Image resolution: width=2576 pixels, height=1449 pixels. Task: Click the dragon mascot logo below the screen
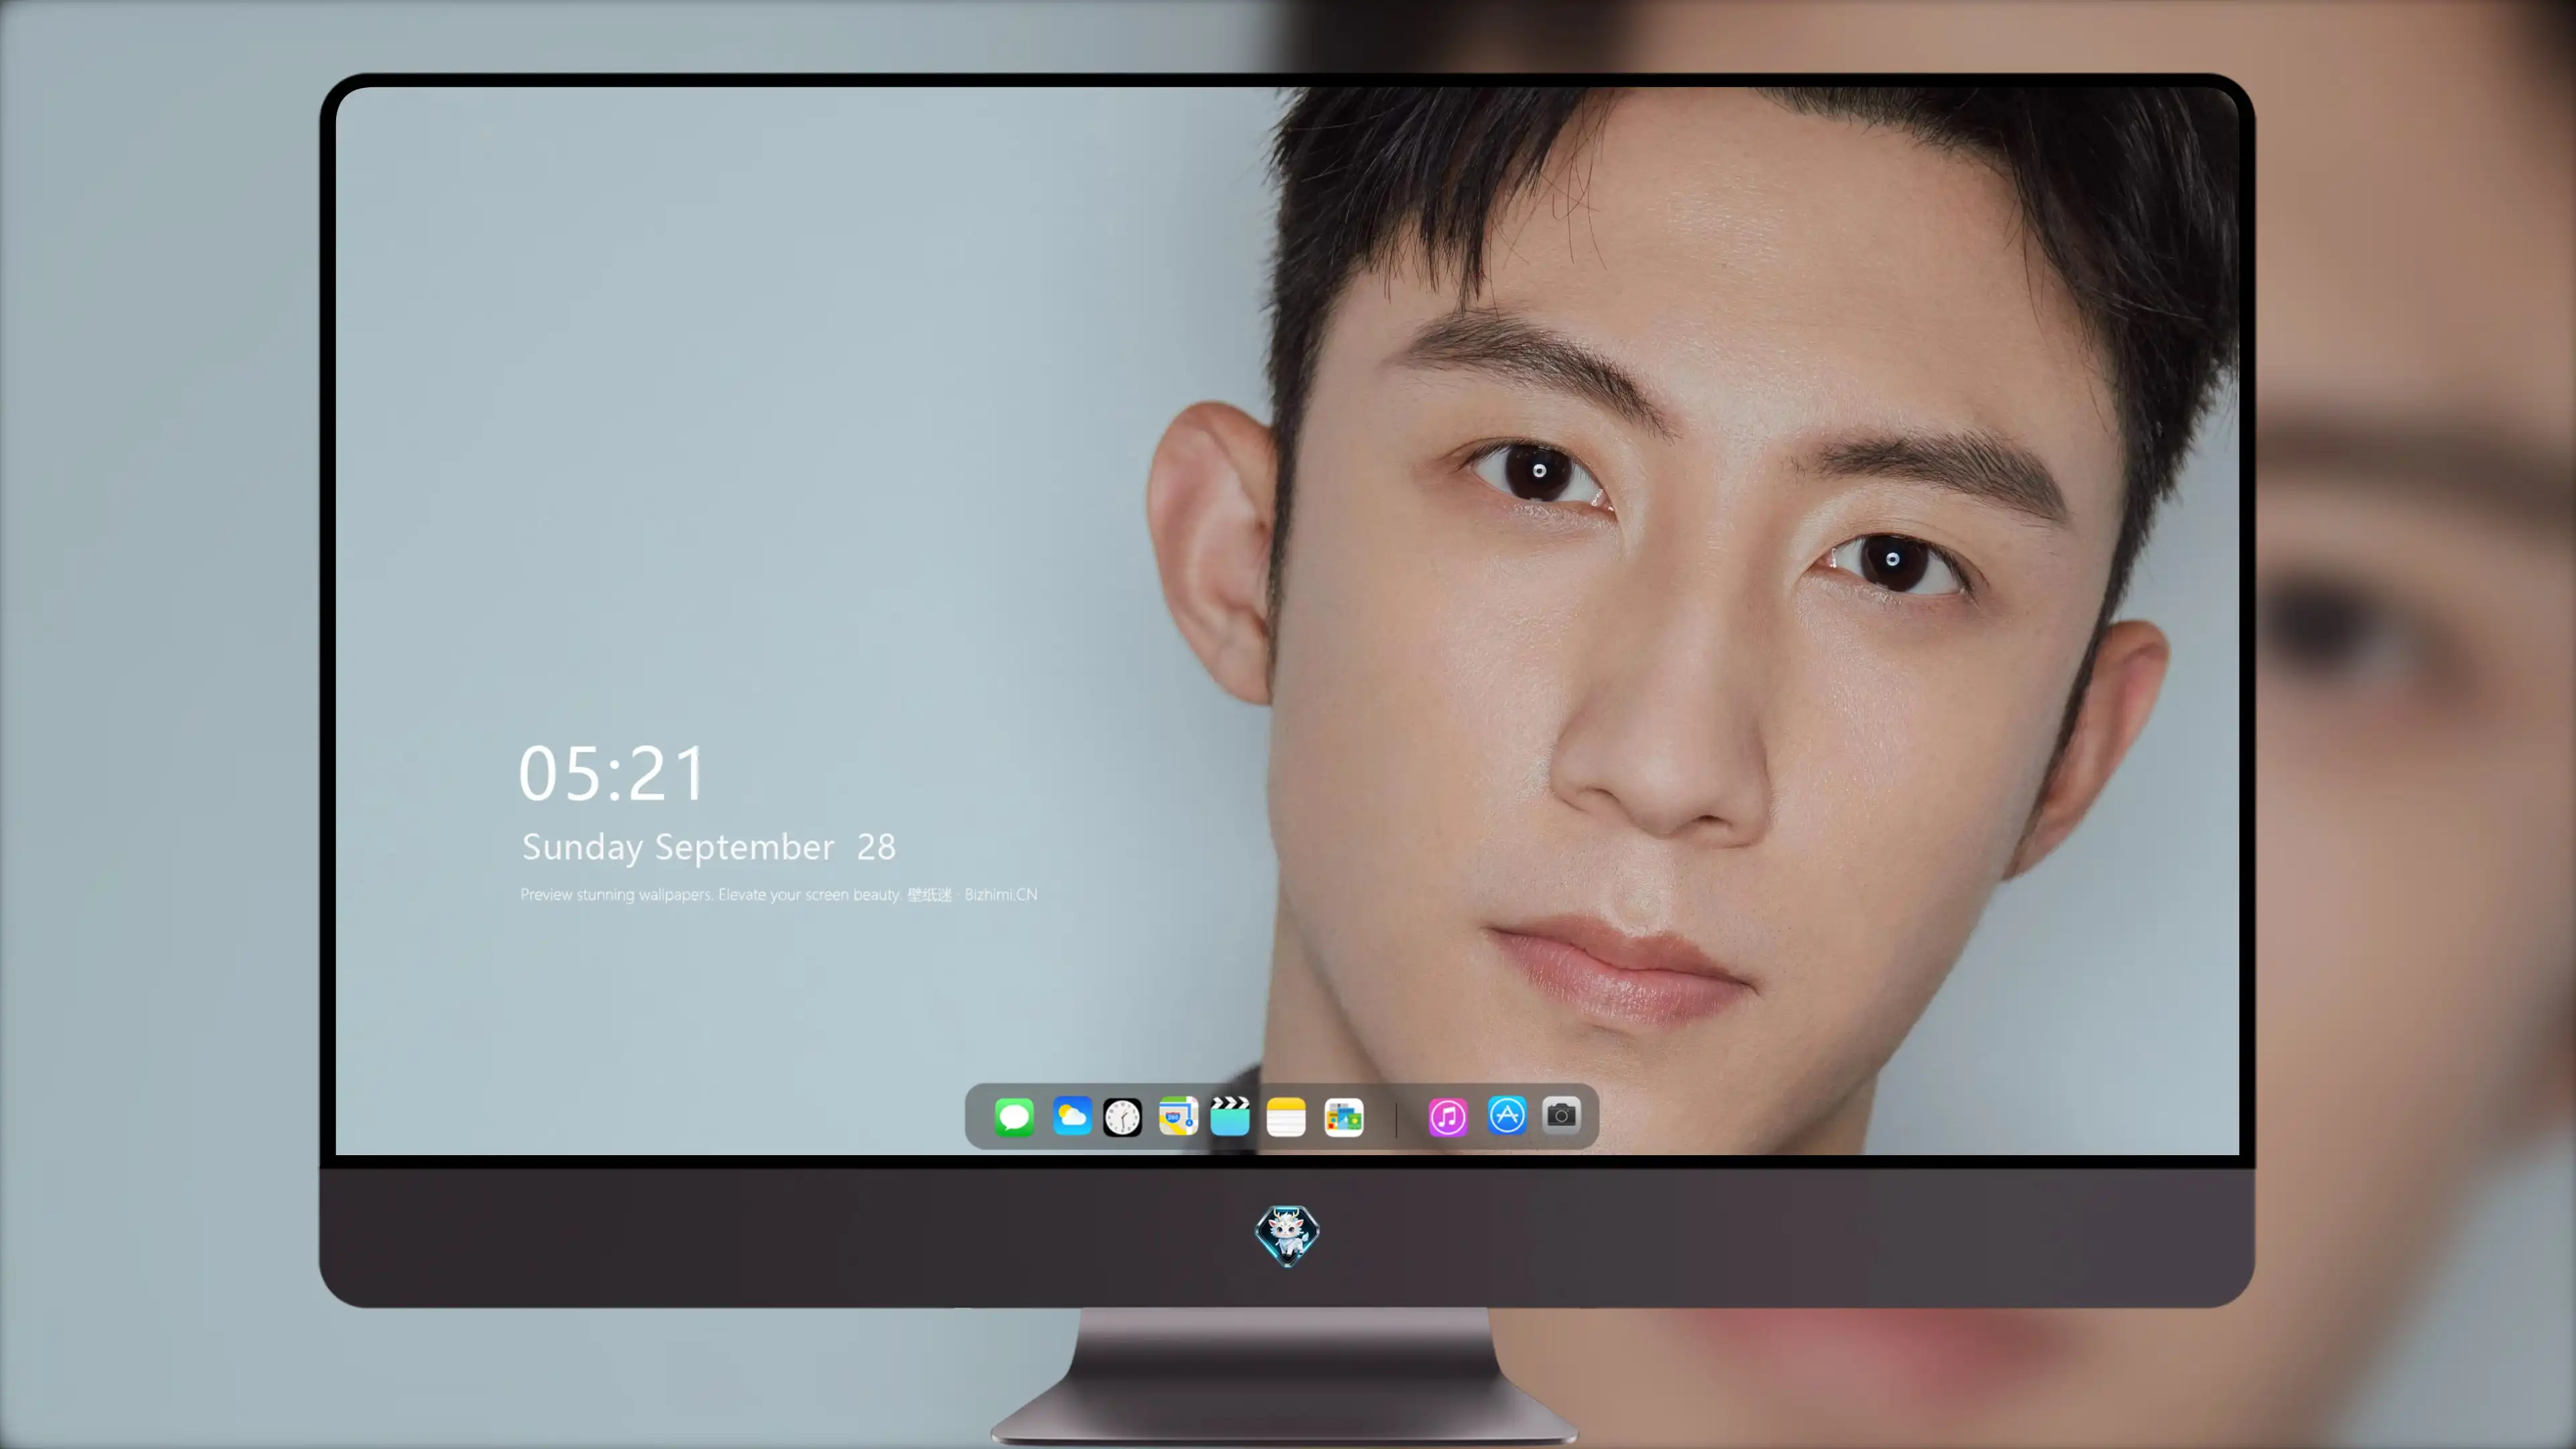(x=1287, y=1235)
